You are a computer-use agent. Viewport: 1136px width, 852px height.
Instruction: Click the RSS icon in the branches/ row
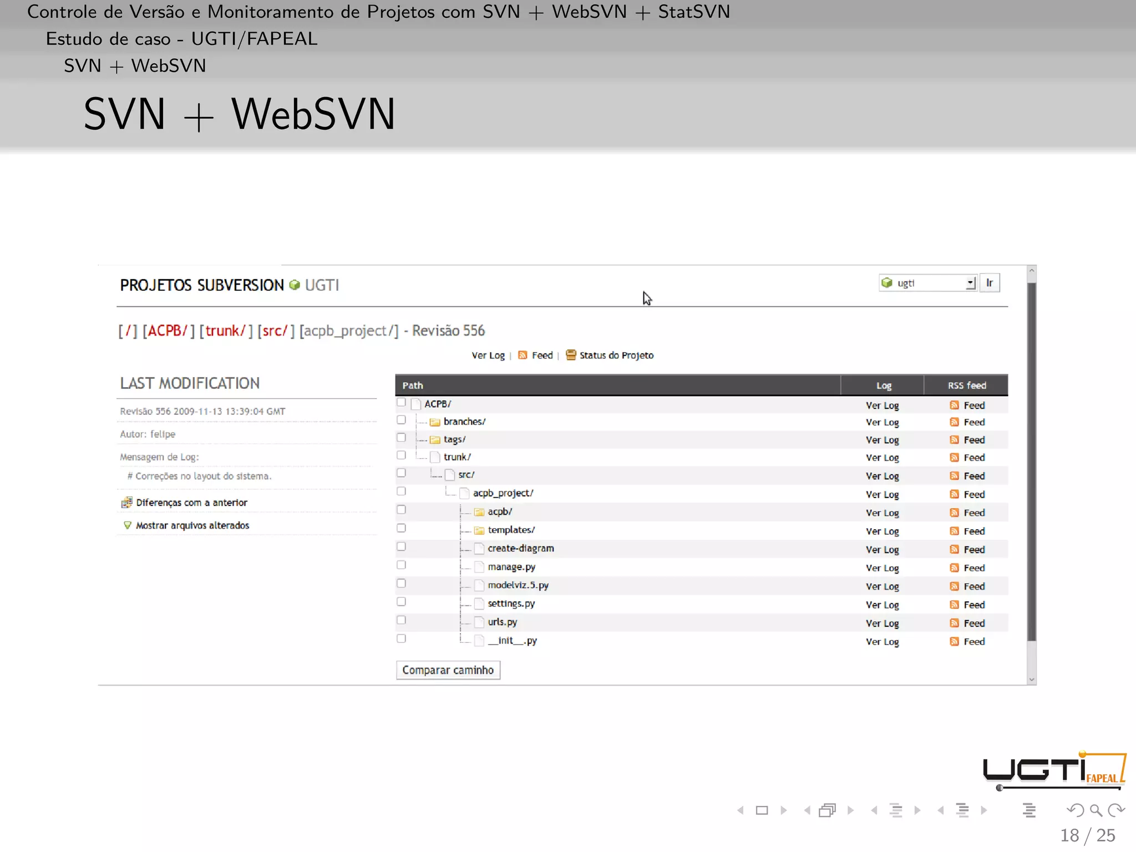(x=954, y=422)
